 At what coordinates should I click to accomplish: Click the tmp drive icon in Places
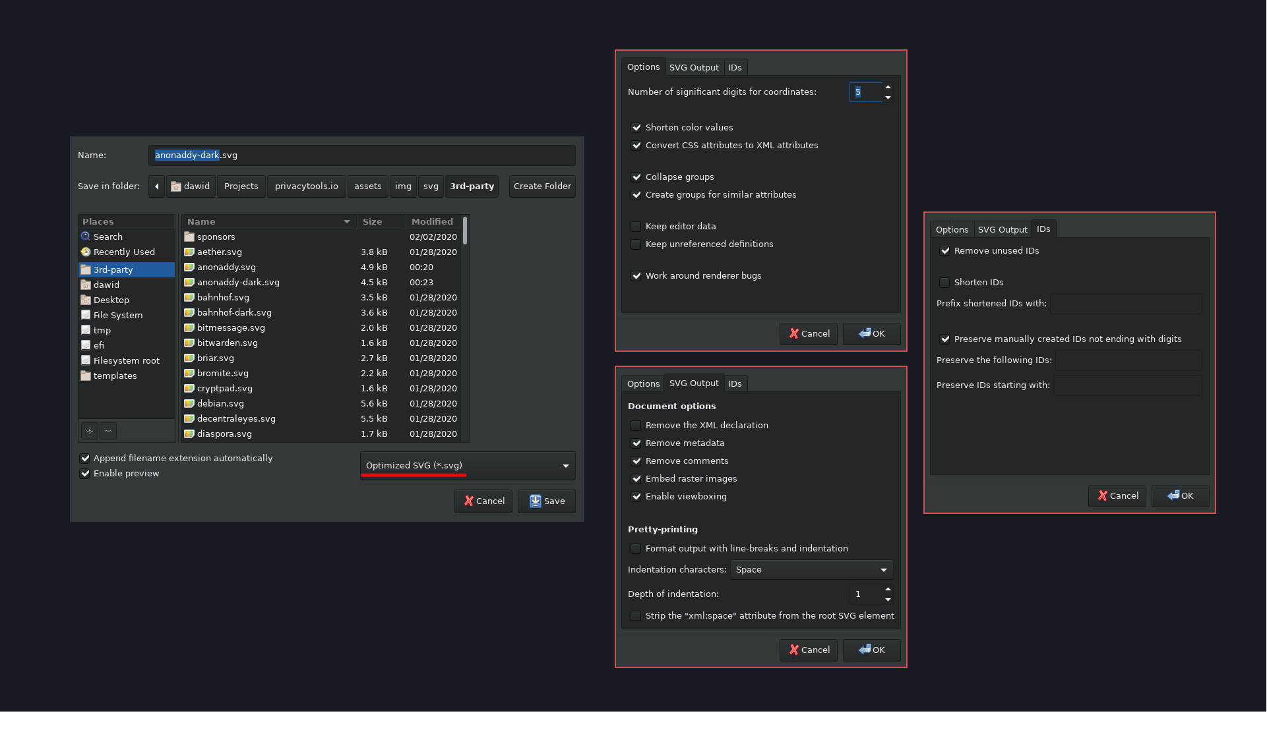point(86,330)
